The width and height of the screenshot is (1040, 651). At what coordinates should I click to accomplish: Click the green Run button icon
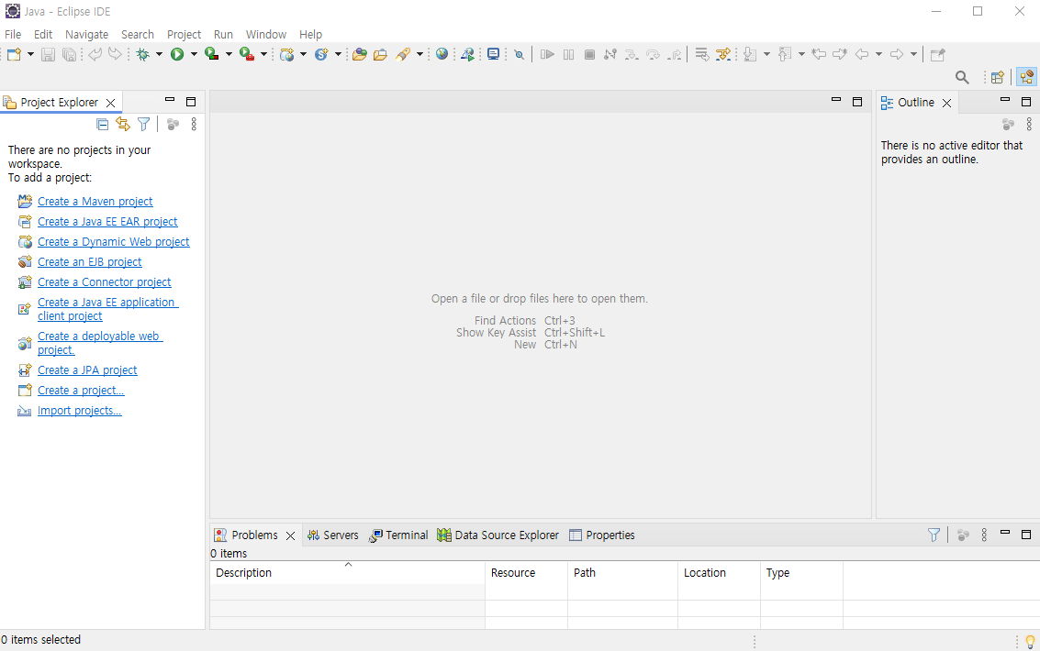click(x=177, y=54)
